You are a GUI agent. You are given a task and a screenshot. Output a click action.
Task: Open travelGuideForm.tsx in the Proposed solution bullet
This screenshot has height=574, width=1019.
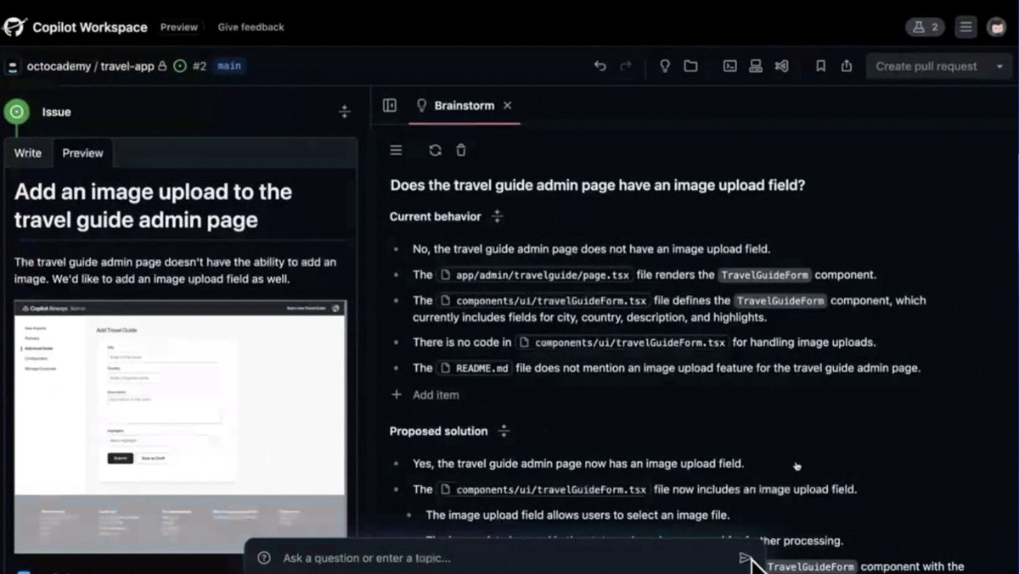pyautogui.click(x=543, y=489)
